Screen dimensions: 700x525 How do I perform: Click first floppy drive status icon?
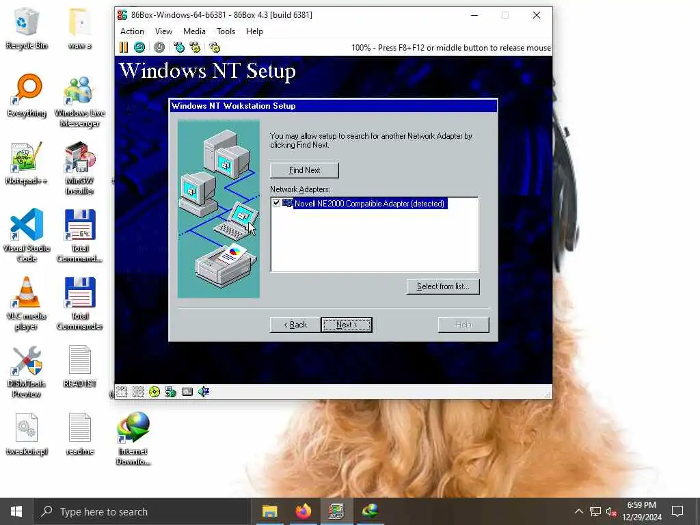122,392
